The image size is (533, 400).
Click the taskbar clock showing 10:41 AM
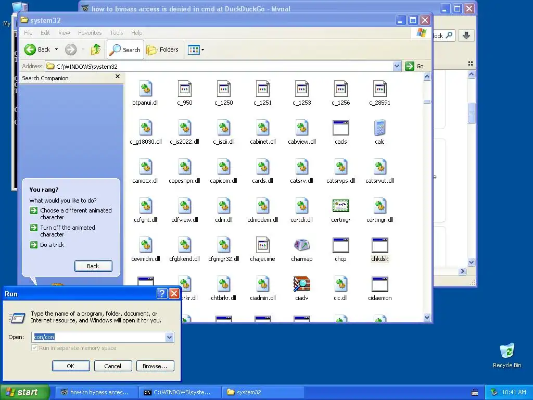pos(514,392)
